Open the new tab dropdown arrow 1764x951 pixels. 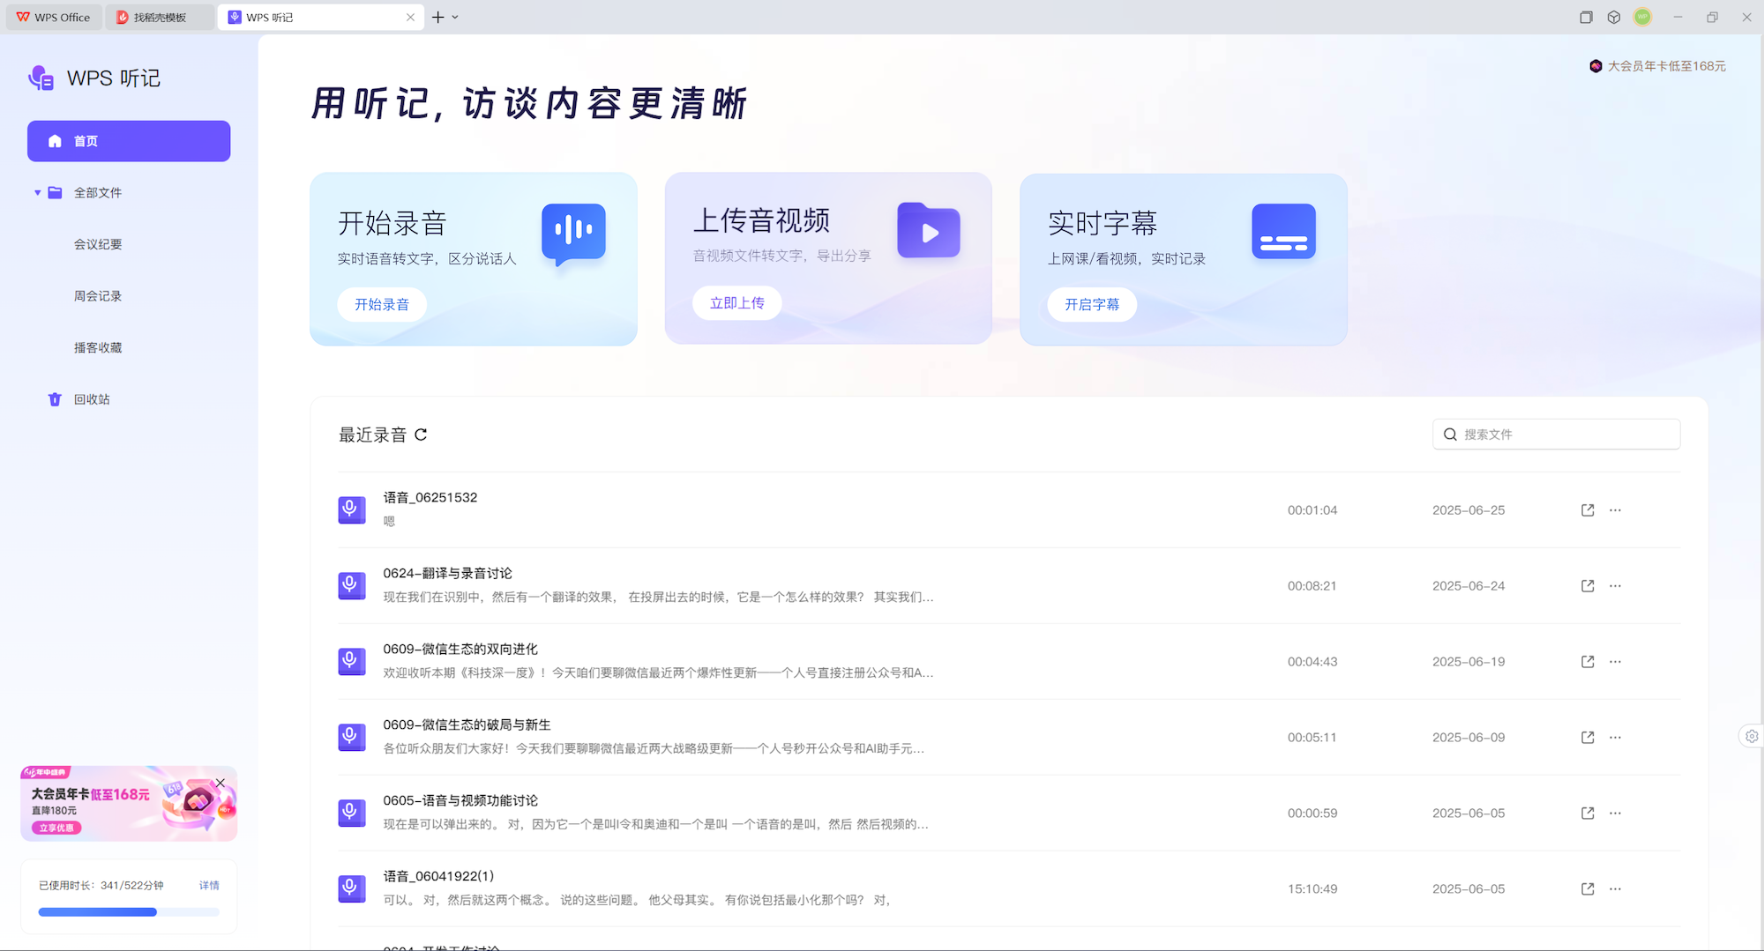click(455, 17)
